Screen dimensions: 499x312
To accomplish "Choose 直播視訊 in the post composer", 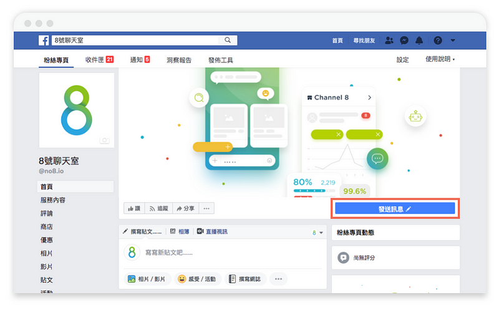I will coord(212,232).
